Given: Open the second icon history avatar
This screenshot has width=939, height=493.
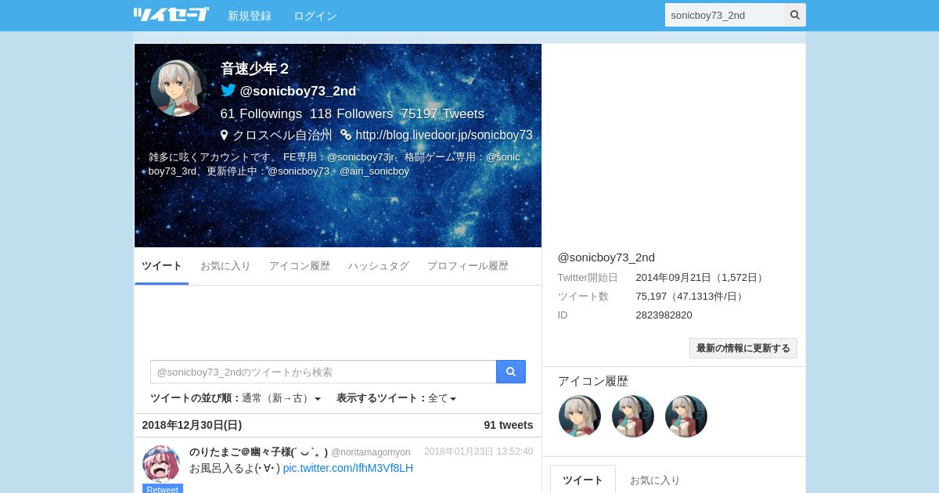Looking at the screenshot, I should click(633, 416).
